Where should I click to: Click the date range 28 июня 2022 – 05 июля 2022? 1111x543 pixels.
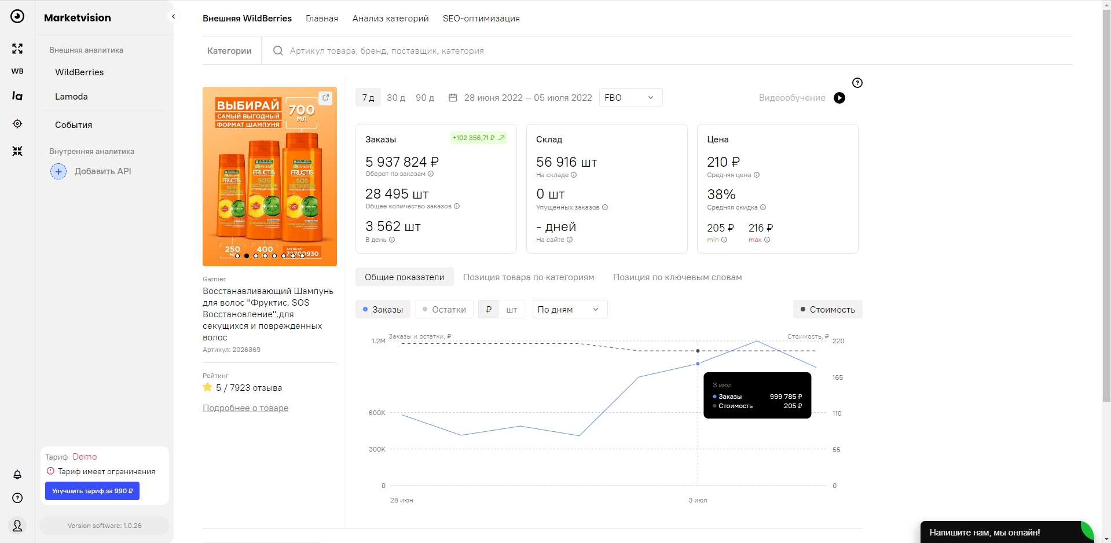[x=528, y=98]
